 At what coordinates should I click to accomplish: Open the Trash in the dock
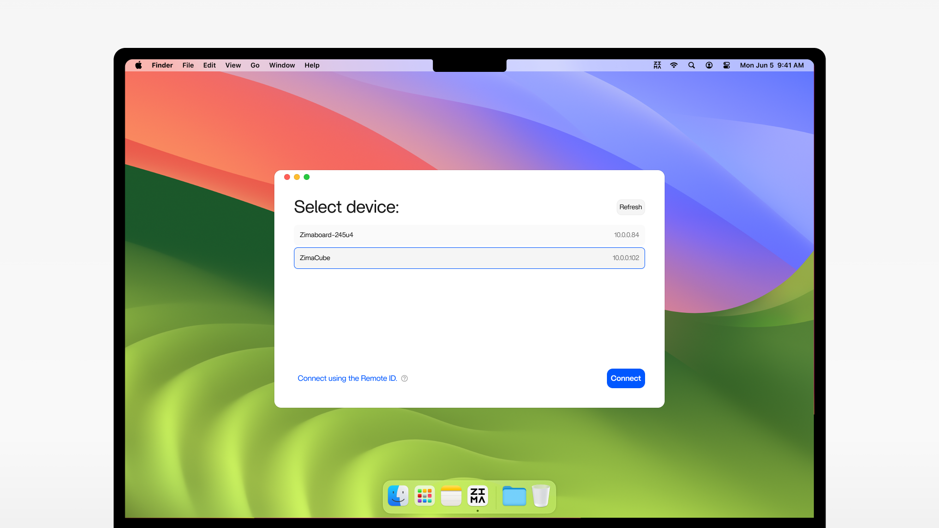click(540, 496)
